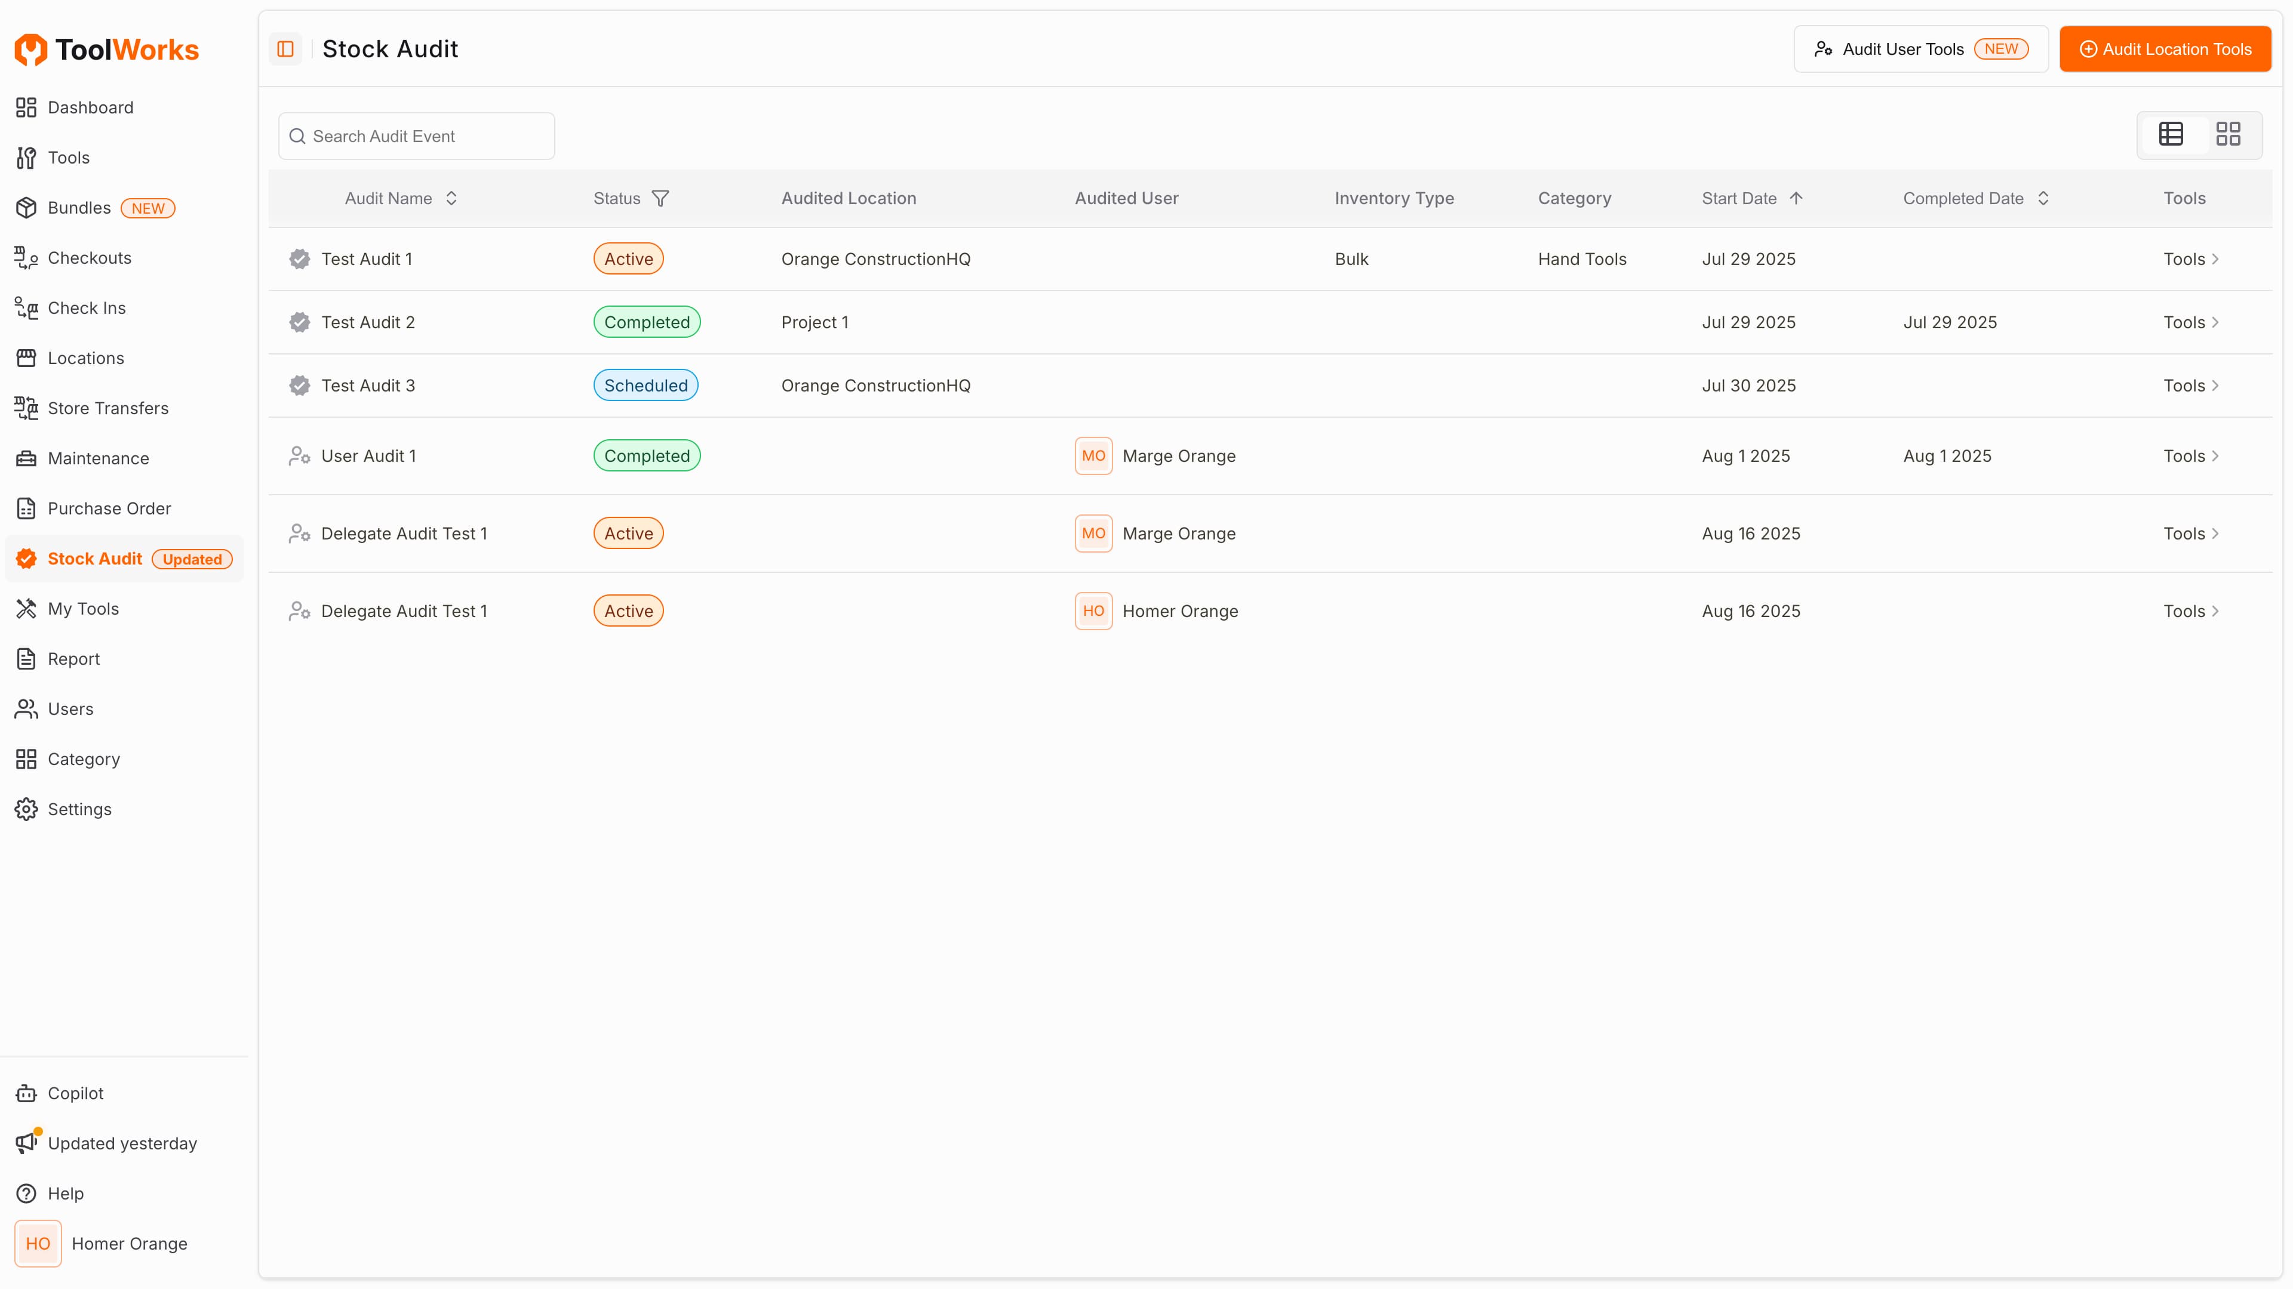Viewport: 2293px width, 1289px height.
Task: Click the Audit Location Tools button
Action: coord(2165,49)
